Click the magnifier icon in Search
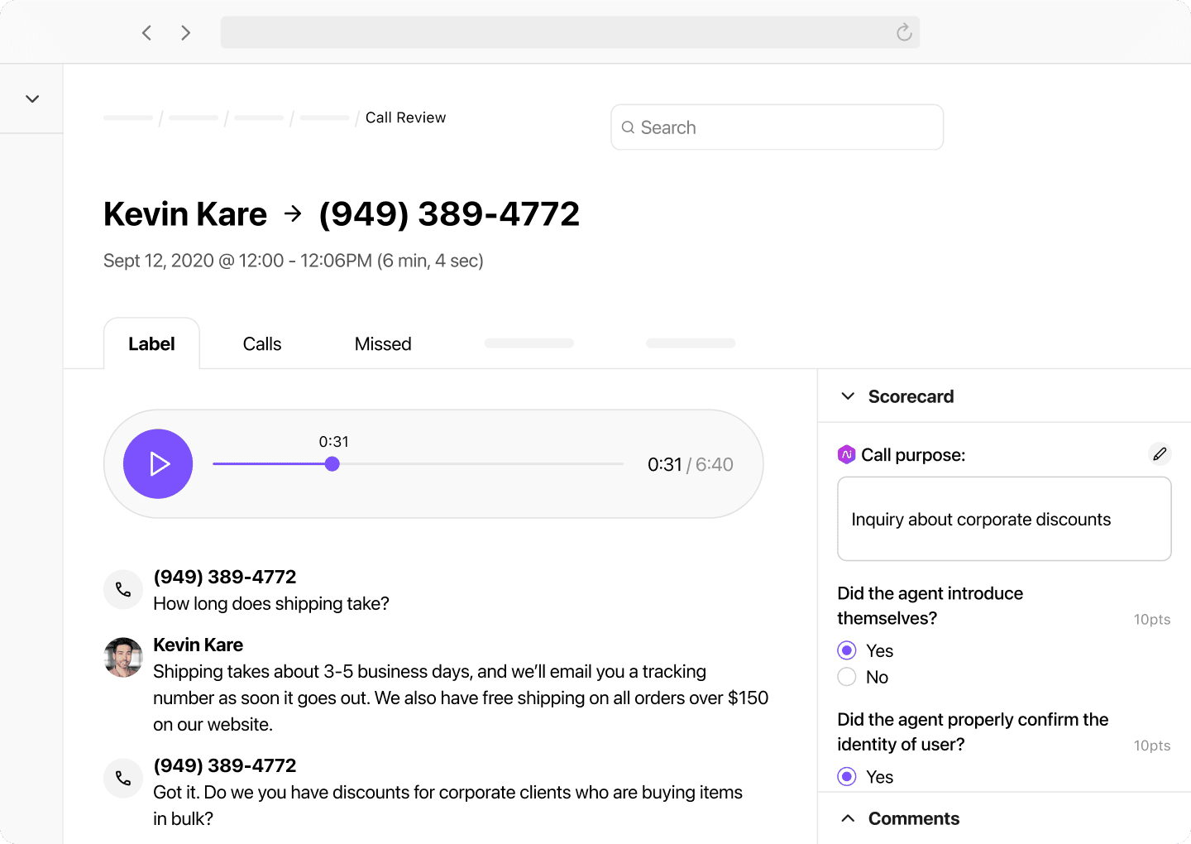1191x844 pixels. pos(628,127)
